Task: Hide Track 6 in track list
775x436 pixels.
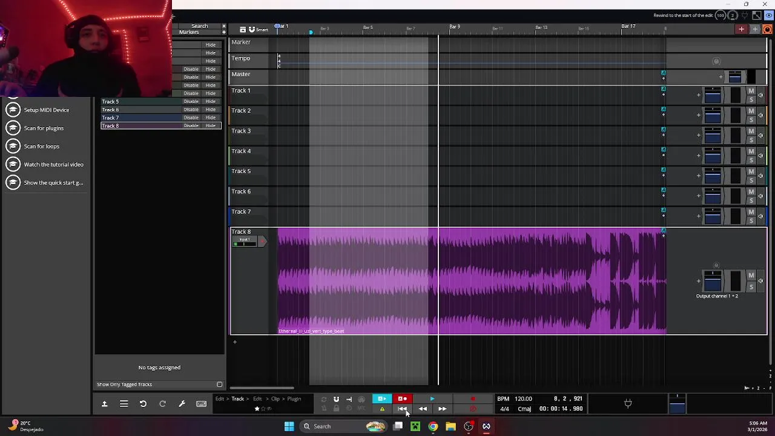Action: click(210, 110)
